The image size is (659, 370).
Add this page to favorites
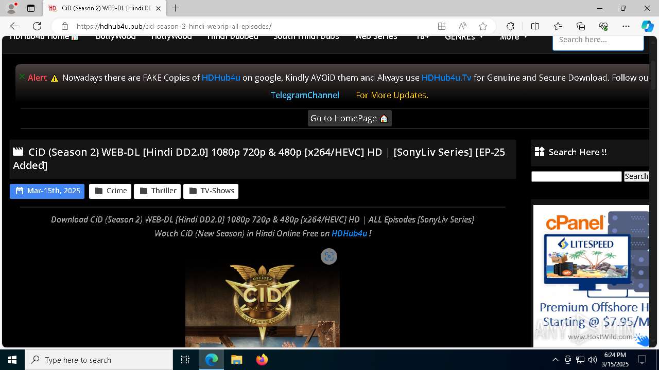[x=483, y=26]
